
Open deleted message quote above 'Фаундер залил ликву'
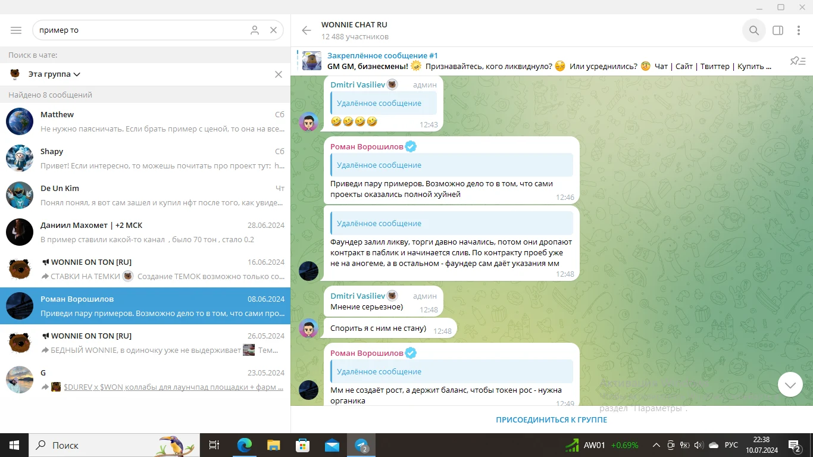[x=452, y=223]
